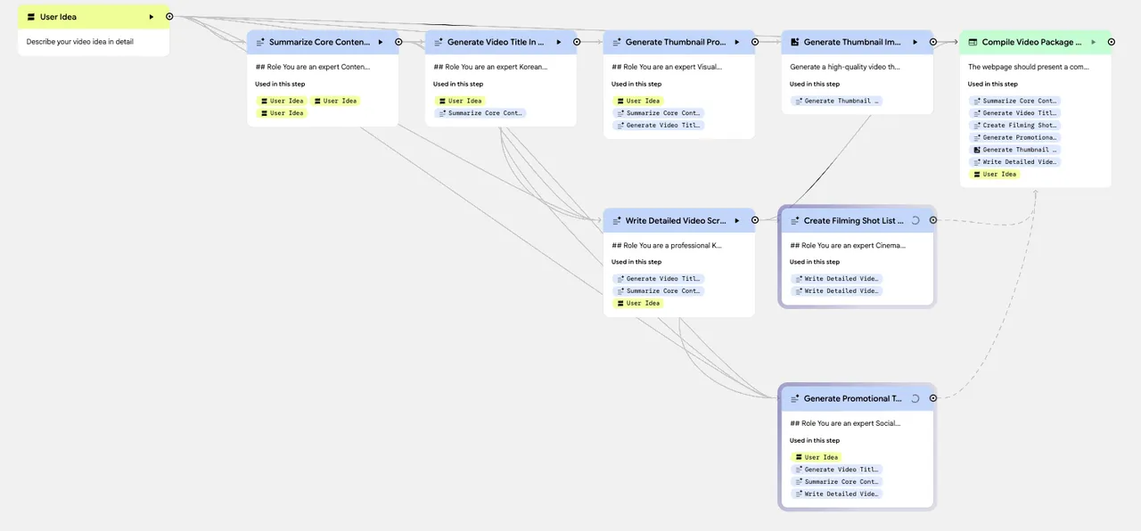Viewport: 1141px width, 531px height.
Task: Run the Compile Video Package node
Action: (1094, 42)
